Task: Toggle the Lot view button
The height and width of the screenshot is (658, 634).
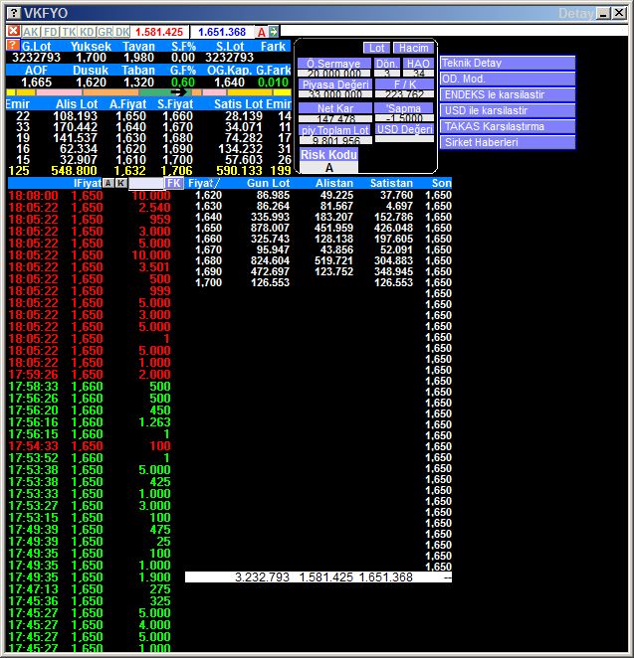Action: click(376, 48)
